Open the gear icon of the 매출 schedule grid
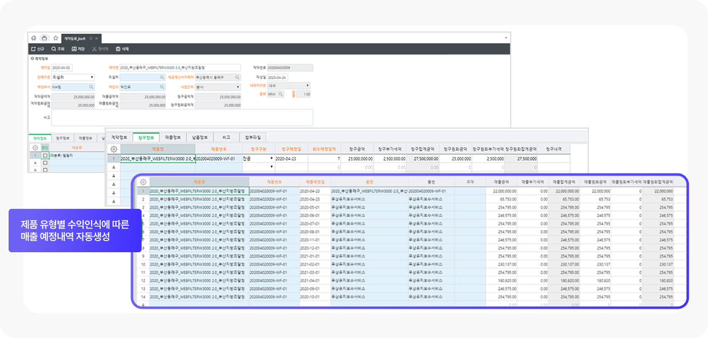The height and width of the screenshot is (338, 708). coord(143,182)
